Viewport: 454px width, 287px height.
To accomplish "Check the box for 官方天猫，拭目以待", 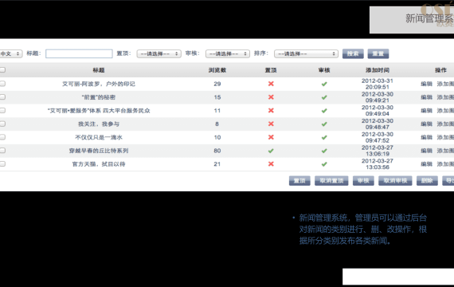I will point(2,163).
